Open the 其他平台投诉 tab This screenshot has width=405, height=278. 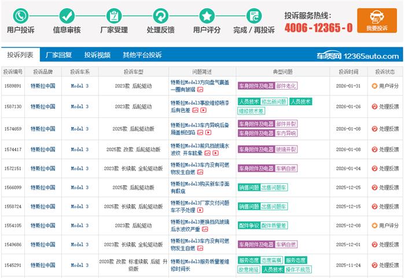coord(142,55)
